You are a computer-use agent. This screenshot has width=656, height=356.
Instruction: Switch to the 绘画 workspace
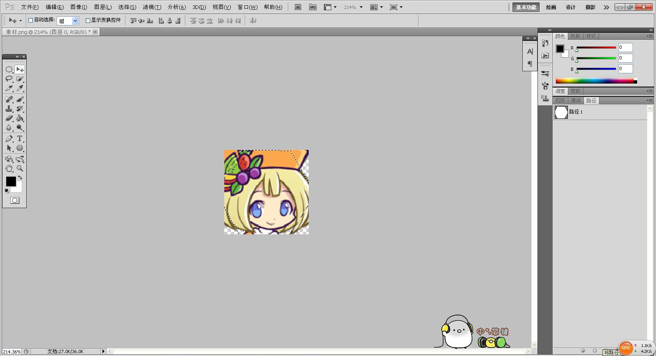coord(551,7)
